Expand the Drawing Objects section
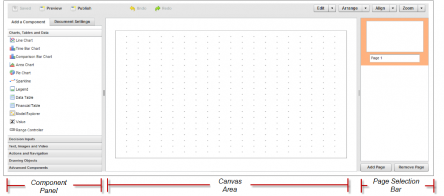Screen dimensions: 444x196 point(55,160)
